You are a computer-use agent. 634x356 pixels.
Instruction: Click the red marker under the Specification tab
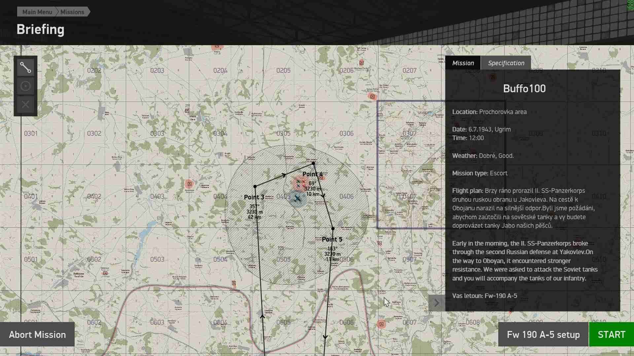point(493,77)
